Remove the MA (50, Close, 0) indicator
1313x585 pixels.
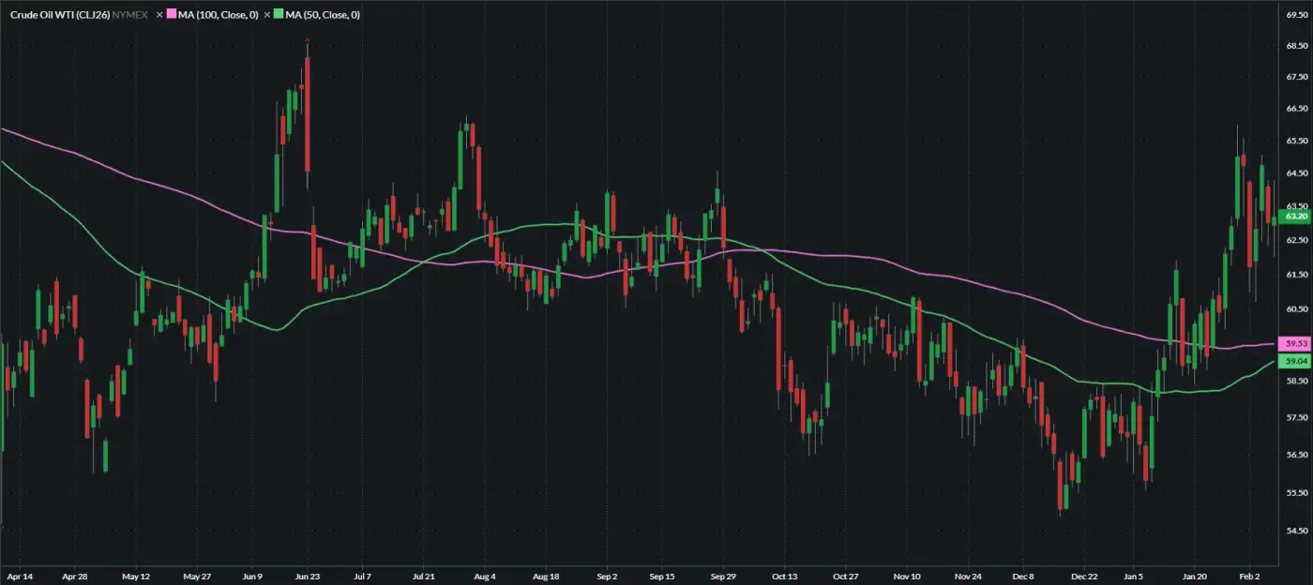point(266,15)
